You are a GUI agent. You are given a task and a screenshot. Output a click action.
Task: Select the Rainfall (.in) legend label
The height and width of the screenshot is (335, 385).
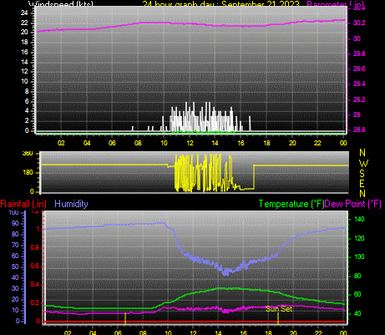(x=23, y=204)
